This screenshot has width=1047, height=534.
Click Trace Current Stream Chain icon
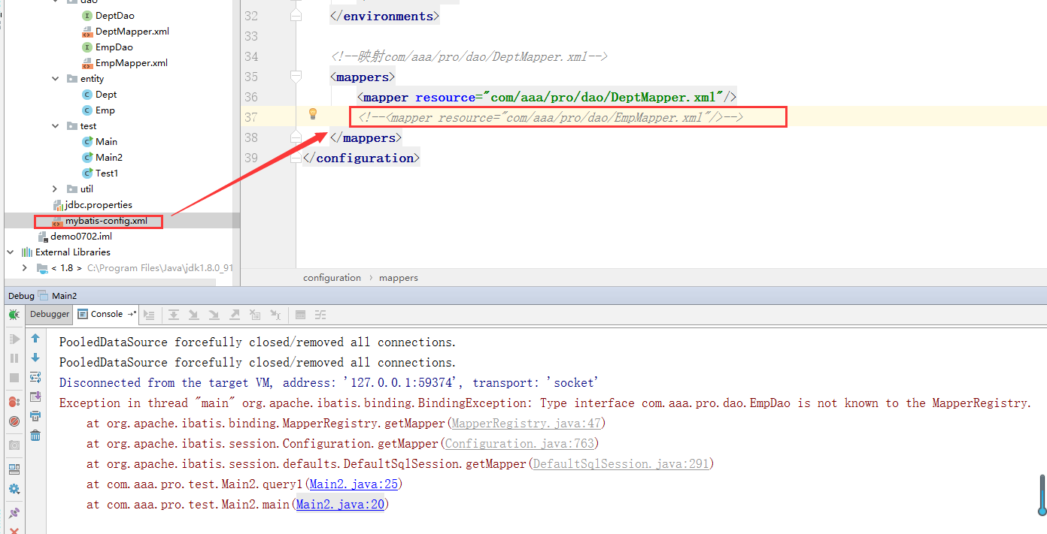320,315
